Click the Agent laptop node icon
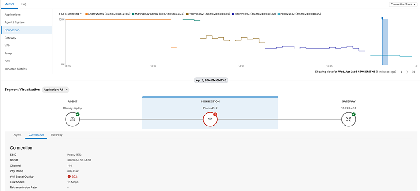Screen dimensions: 420x191 click(72, 119)
